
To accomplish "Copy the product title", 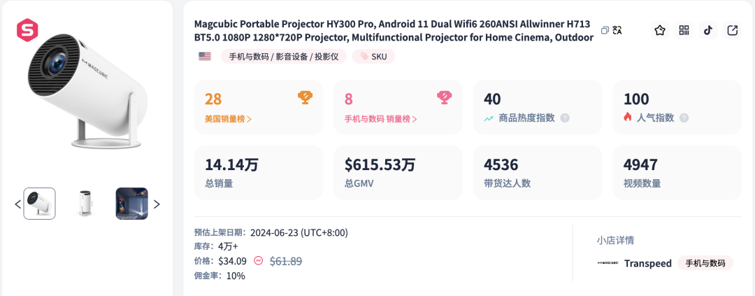I will coord(605,30).
